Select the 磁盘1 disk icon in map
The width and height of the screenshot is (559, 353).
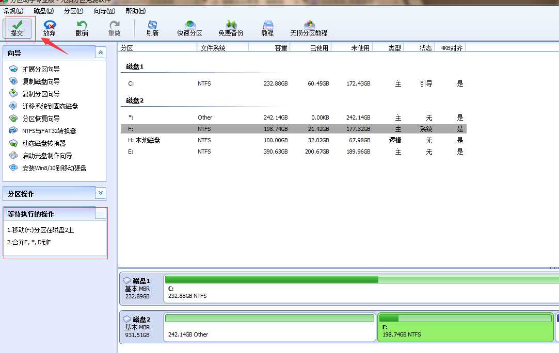127,280
